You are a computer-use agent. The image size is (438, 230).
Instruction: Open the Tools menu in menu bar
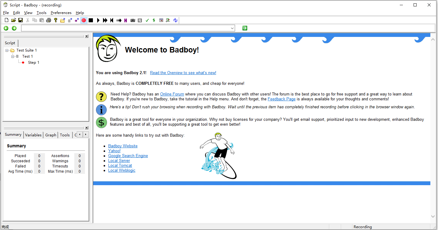click(42, 13)
